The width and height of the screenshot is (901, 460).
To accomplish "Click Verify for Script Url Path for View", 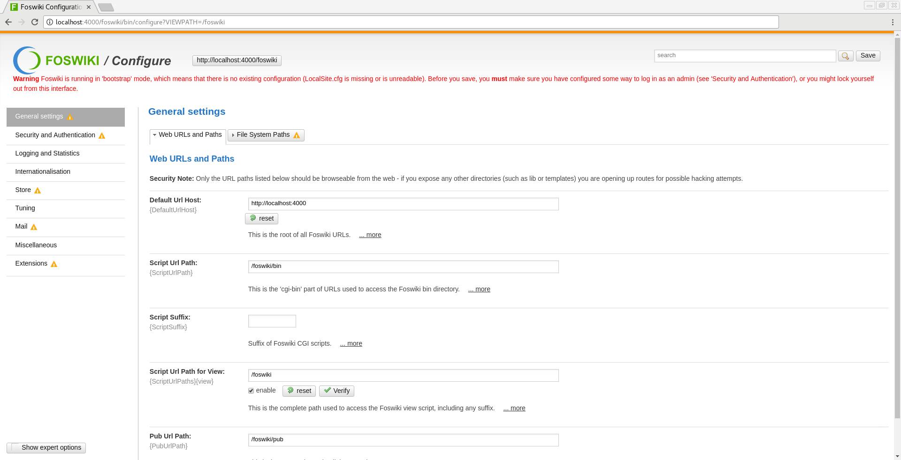I will tap(336, 391).
